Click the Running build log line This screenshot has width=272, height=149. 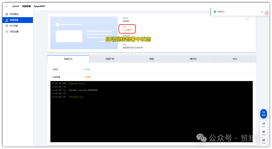77,84
